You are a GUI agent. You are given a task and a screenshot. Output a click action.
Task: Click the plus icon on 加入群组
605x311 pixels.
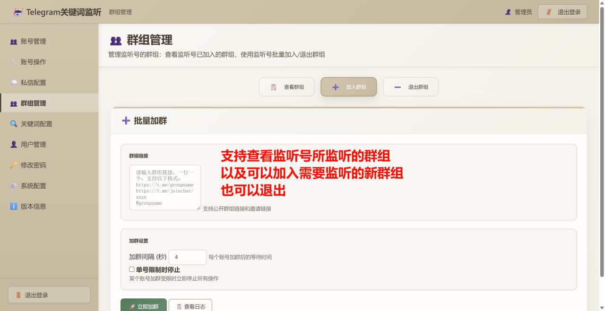[x=336, y=87]
